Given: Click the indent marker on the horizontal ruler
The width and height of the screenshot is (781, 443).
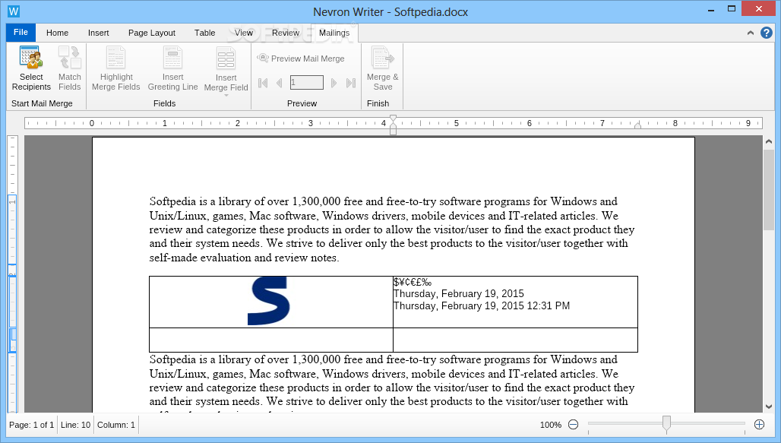Looking at the screenshot, I should (x=393, y=125).
